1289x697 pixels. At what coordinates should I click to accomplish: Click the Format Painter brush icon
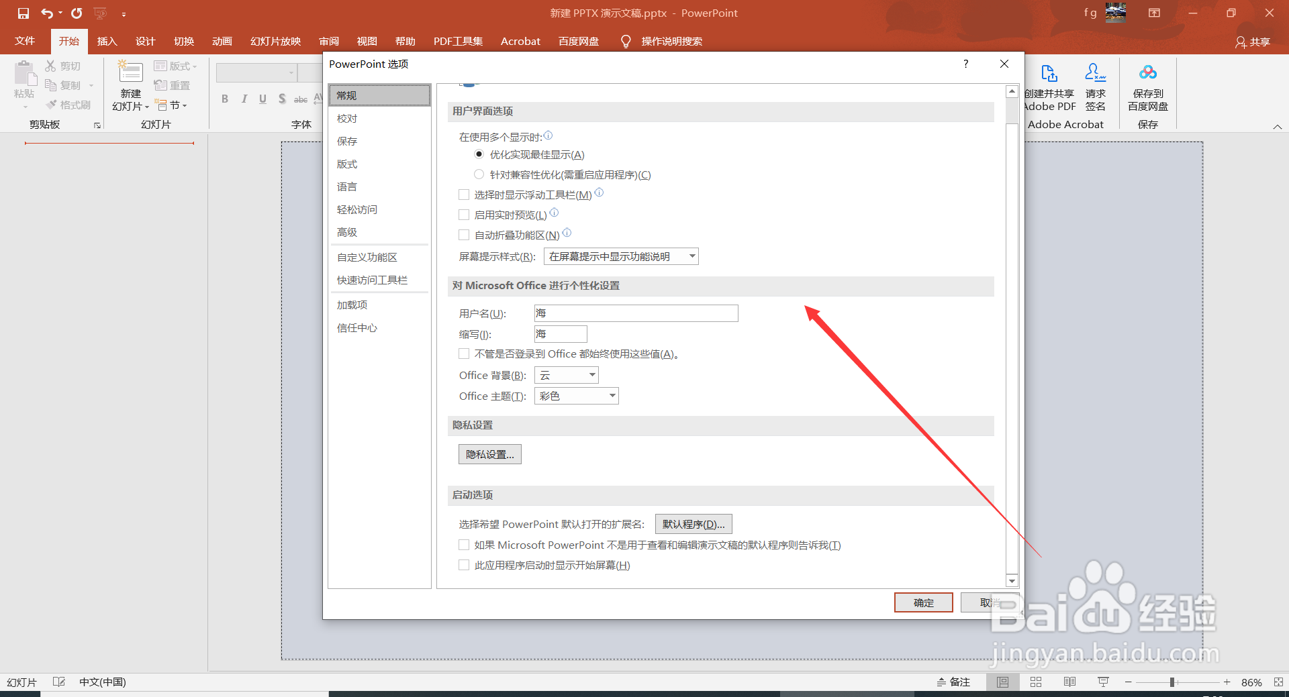coord(51,105)
